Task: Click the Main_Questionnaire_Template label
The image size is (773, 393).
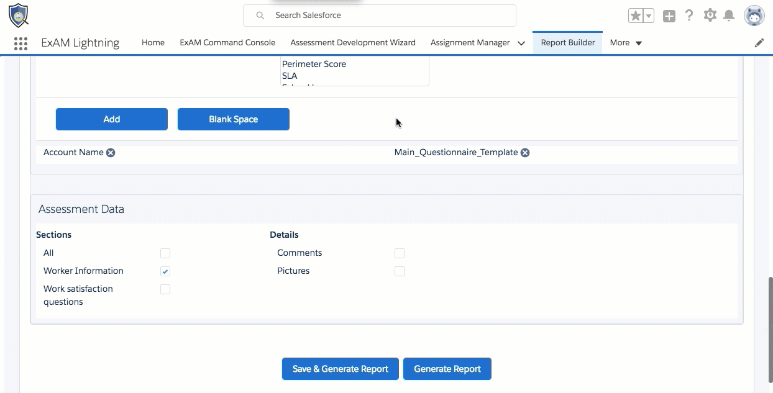Action: (456, 152)
